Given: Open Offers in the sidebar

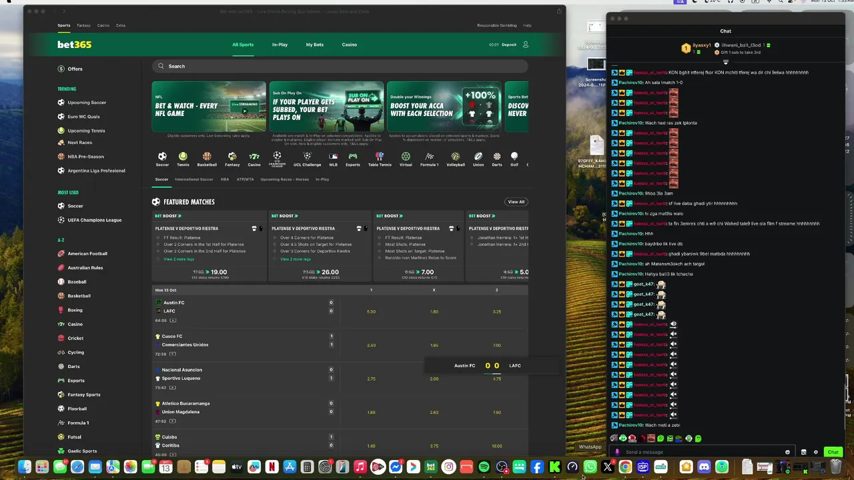Looking at the screenshot, I should click(75, 69).
